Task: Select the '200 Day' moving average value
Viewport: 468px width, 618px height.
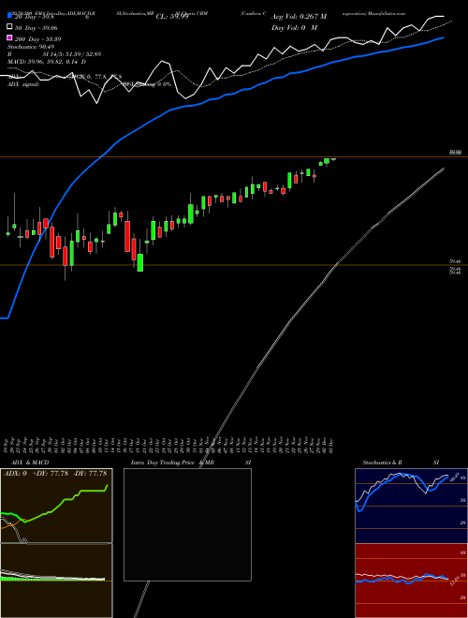Action: [x=37, y=39]
